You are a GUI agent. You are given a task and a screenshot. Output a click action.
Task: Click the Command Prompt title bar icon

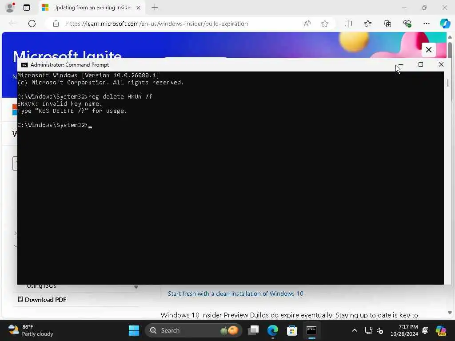(x=24, y=65)
